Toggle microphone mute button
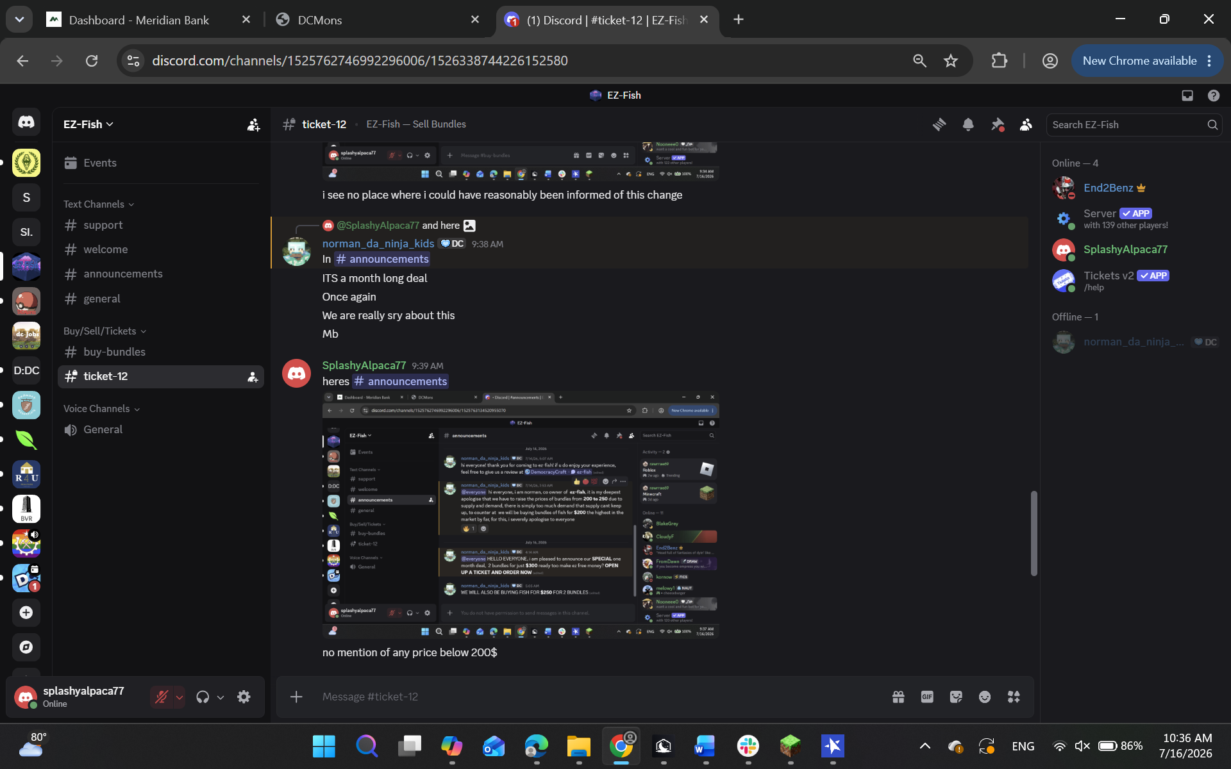Image resolution: width=1231 pixels, height=769 pixels. [162, 697]
